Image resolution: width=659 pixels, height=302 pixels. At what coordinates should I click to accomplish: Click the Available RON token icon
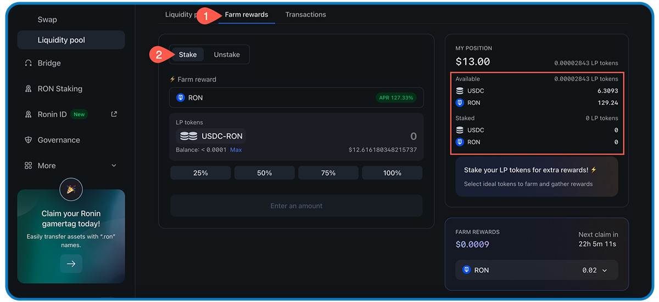coord(460,102)
